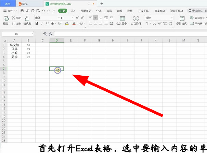Open the font name dropdown 宋体

[x=59, y=18]
